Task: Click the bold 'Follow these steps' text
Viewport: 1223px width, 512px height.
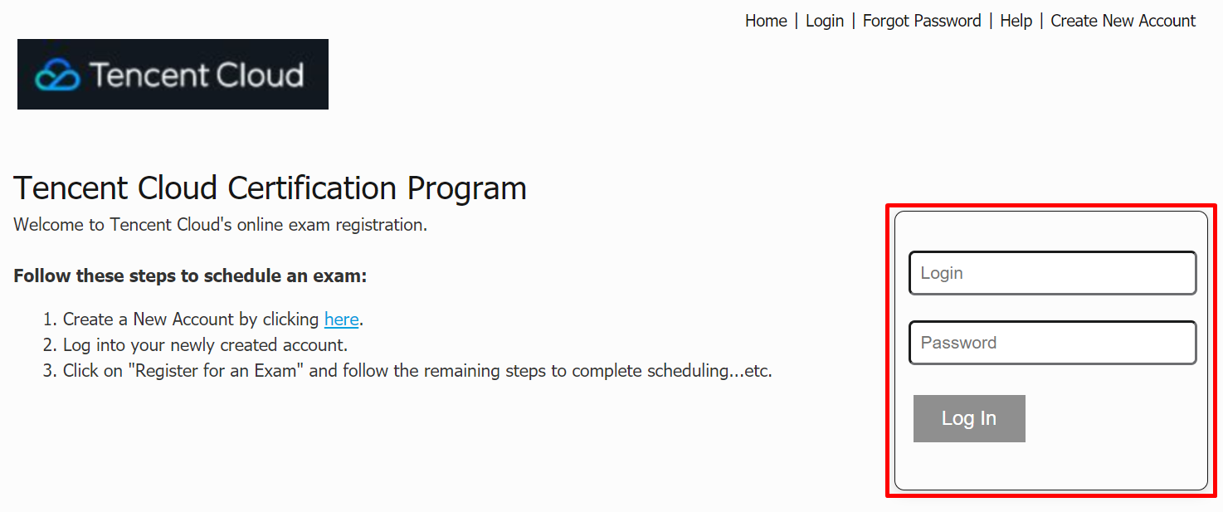Action: [x=190, y=276]
